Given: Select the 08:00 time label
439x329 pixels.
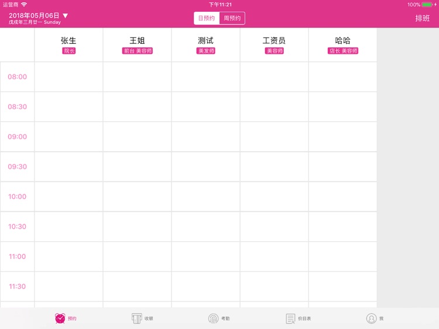Looking at the screenshot, I should pos(18,77).
